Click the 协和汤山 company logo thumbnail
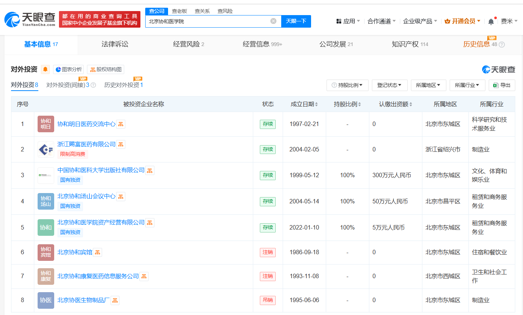 click(46, 201)
